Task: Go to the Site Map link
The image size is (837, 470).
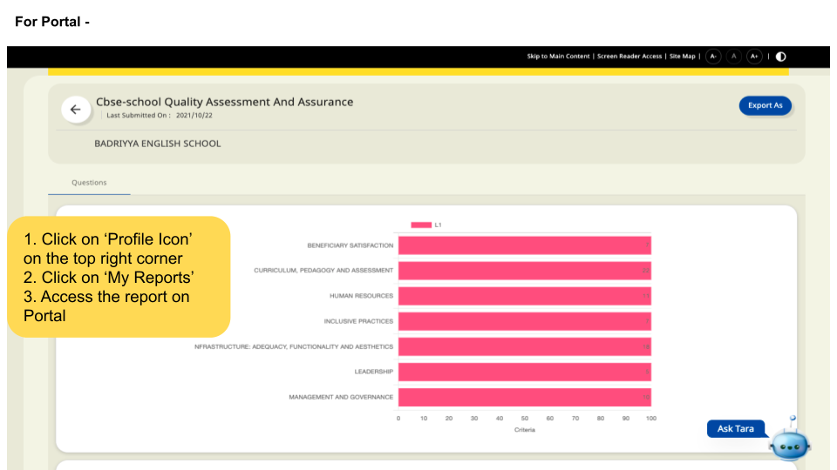Action: click(x=683, y=57)
